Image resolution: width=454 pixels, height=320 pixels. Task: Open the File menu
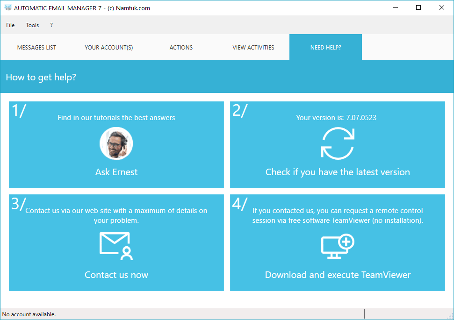point(10,25)
